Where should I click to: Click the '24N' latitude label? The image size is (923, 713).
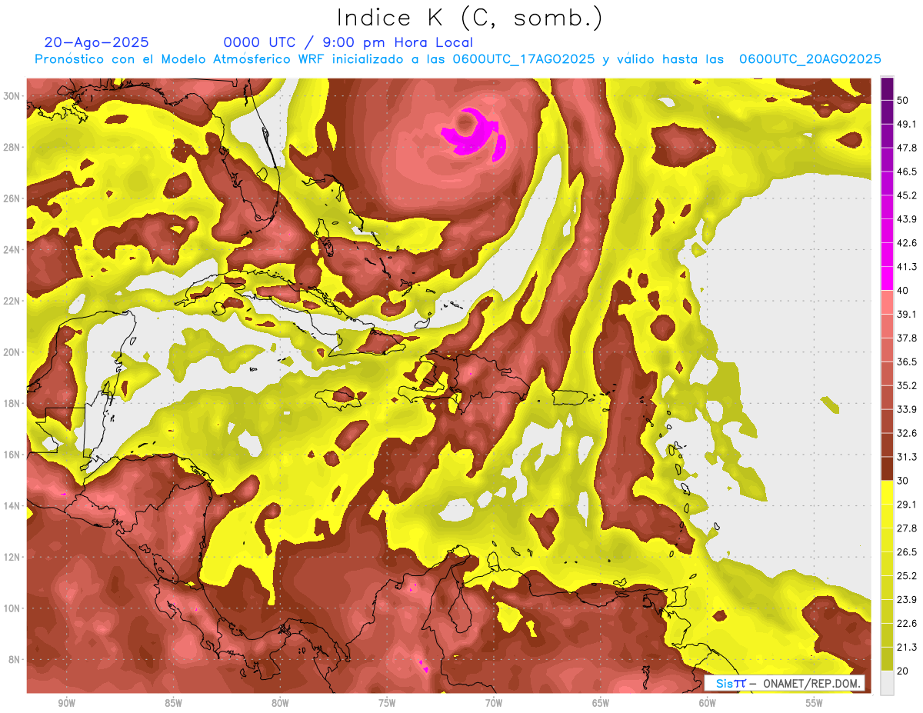click(x=12, y=249)
